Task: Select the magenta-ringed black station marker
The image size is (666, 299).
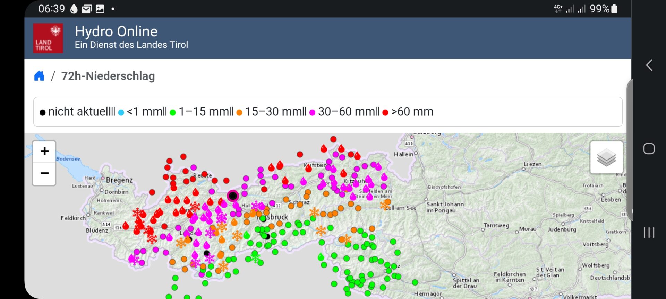Action: pyautogui.click(x=233, y=196)
